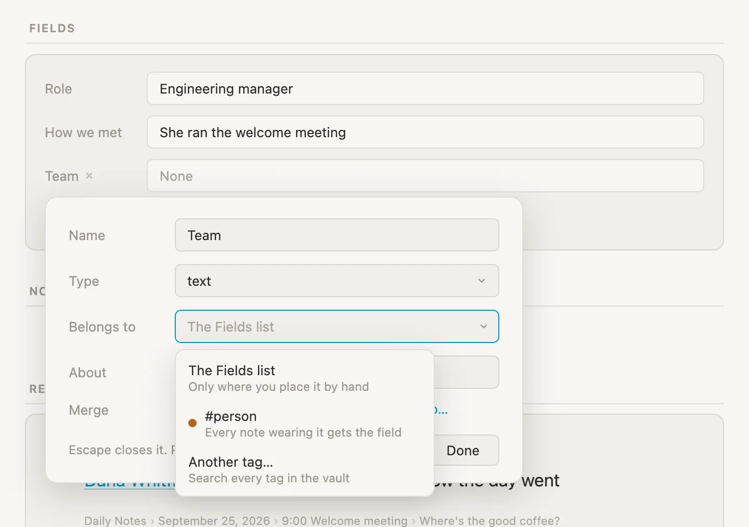Open 9:00 Welcome meeting breadcrumb

pyautogui.click(x=344, y=521)
